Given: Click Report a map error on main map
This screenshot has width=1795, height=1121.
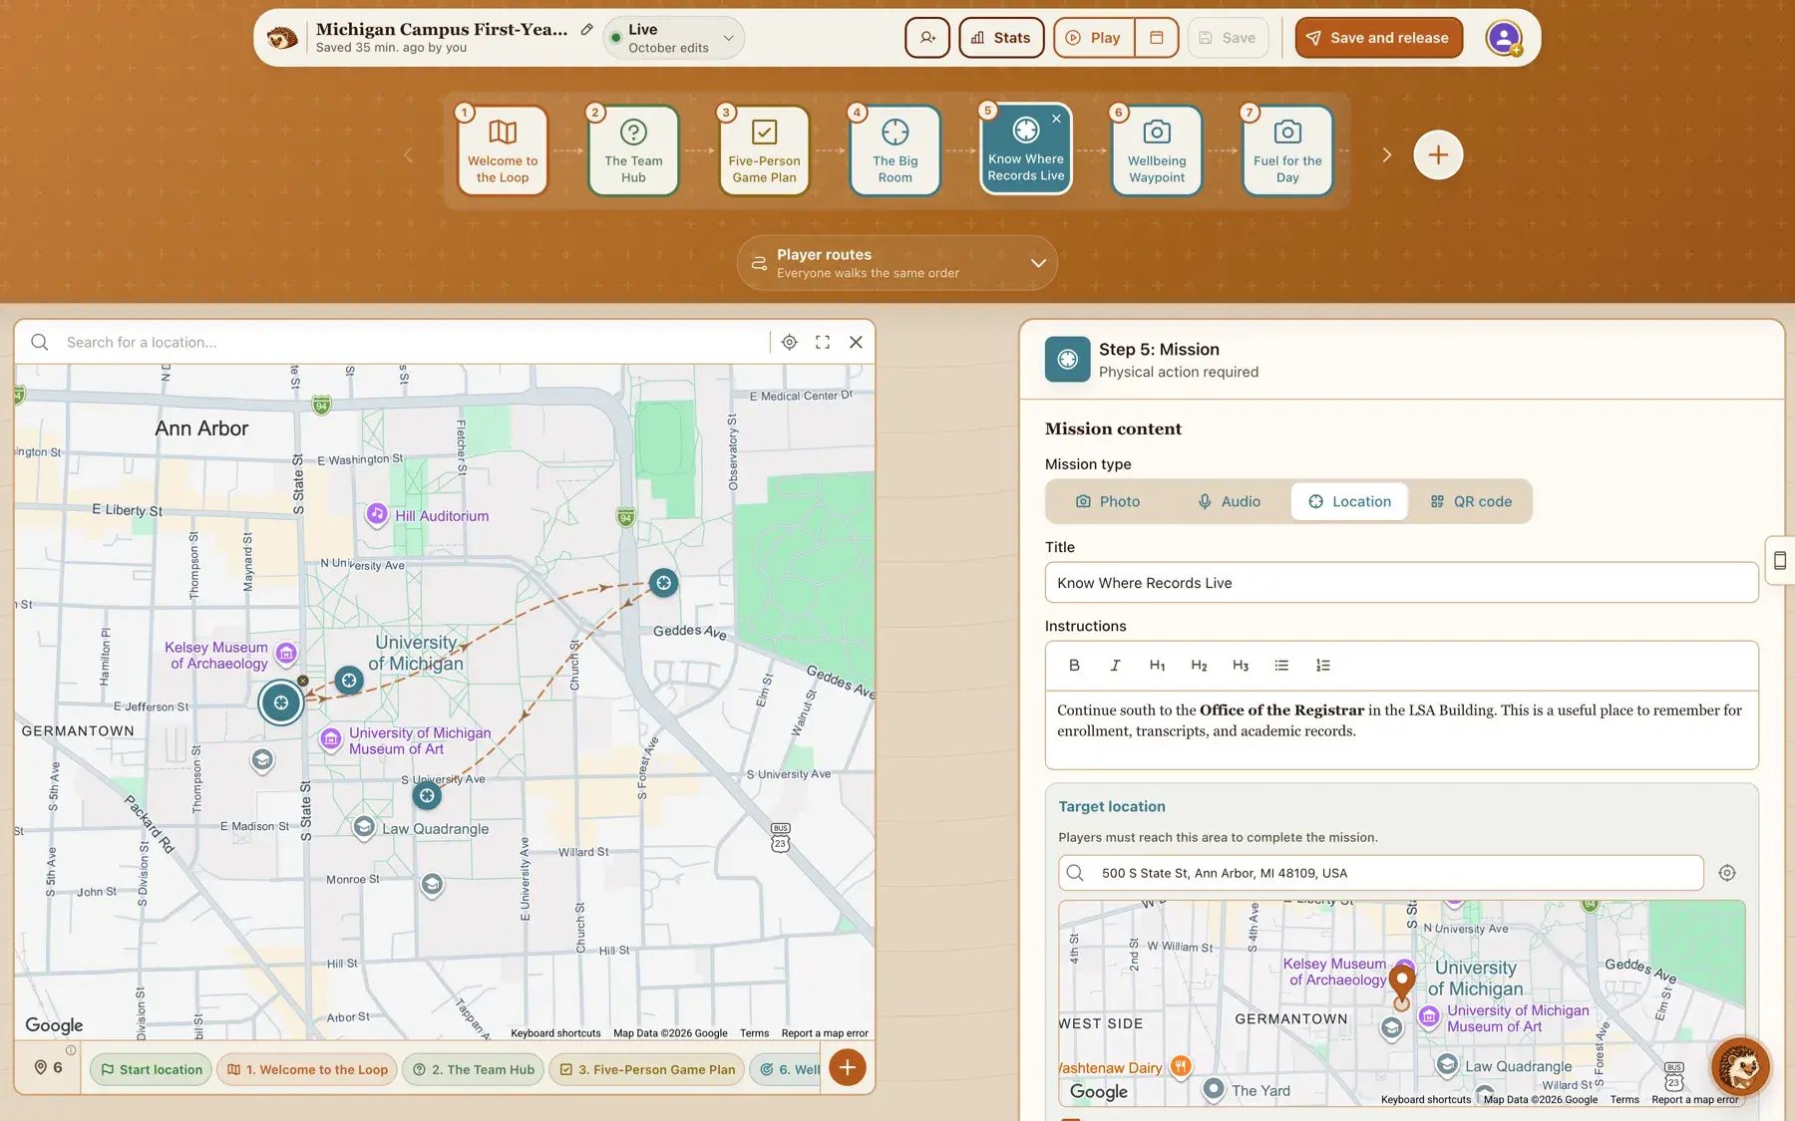Looking at the screenshot, I should point(825,1033).
